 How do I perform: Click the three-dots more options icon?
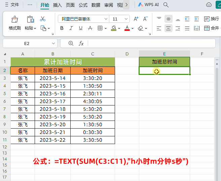[30, 5]
